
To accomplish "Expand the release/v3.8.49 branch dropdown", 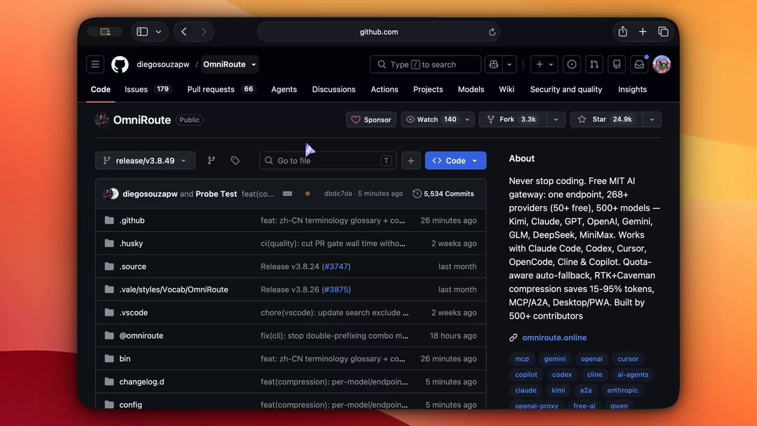I will tap(145, 161).
